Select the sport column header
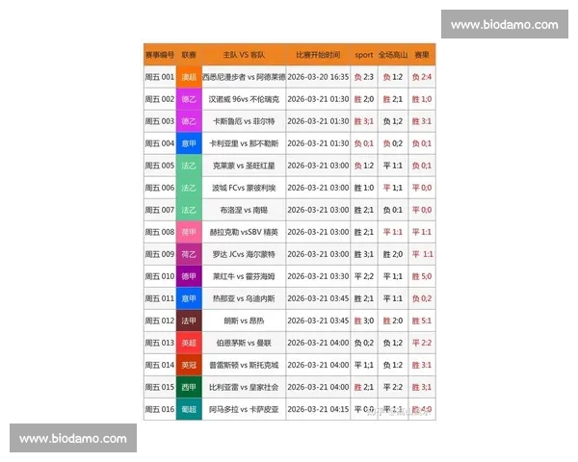This screenshot has width=578, height=462. tap(364, 55)
